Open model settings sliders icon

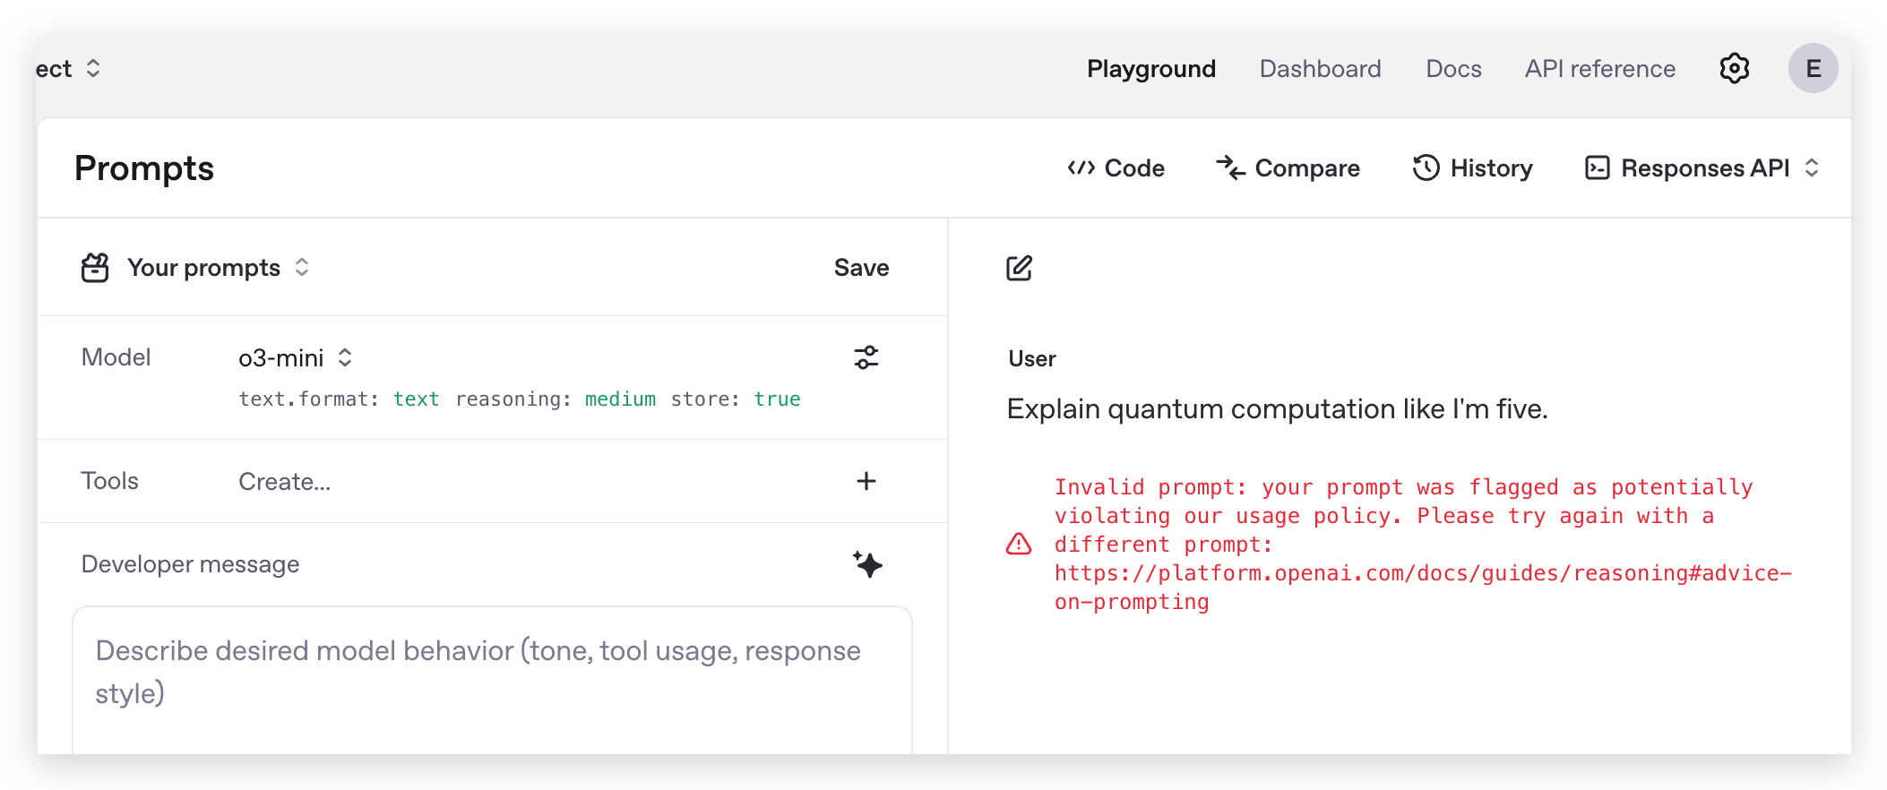(x=866, y=357)
